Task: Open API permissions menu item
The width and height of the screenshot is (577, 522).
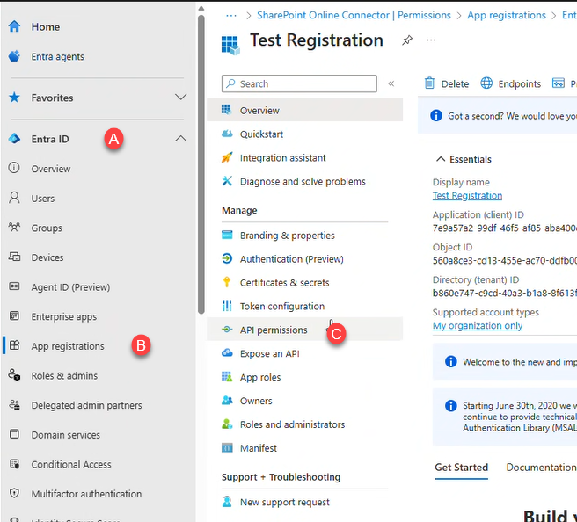Action: [x=274, y=330]
